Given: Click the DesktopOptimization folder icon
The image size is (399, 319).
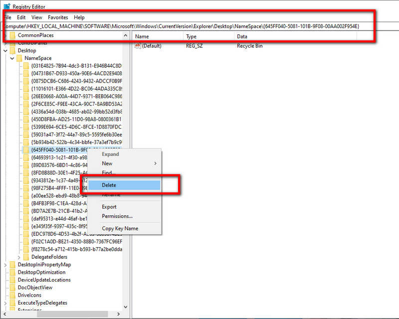Looking at the screenshot, I should [12, 272].
